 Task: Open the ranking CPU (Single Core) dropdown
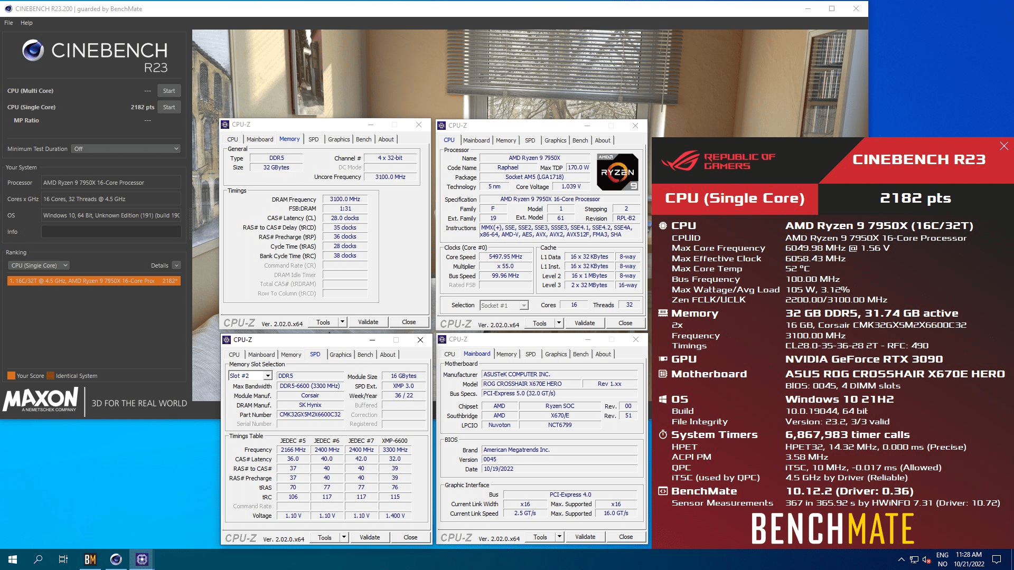click(39, 265)
